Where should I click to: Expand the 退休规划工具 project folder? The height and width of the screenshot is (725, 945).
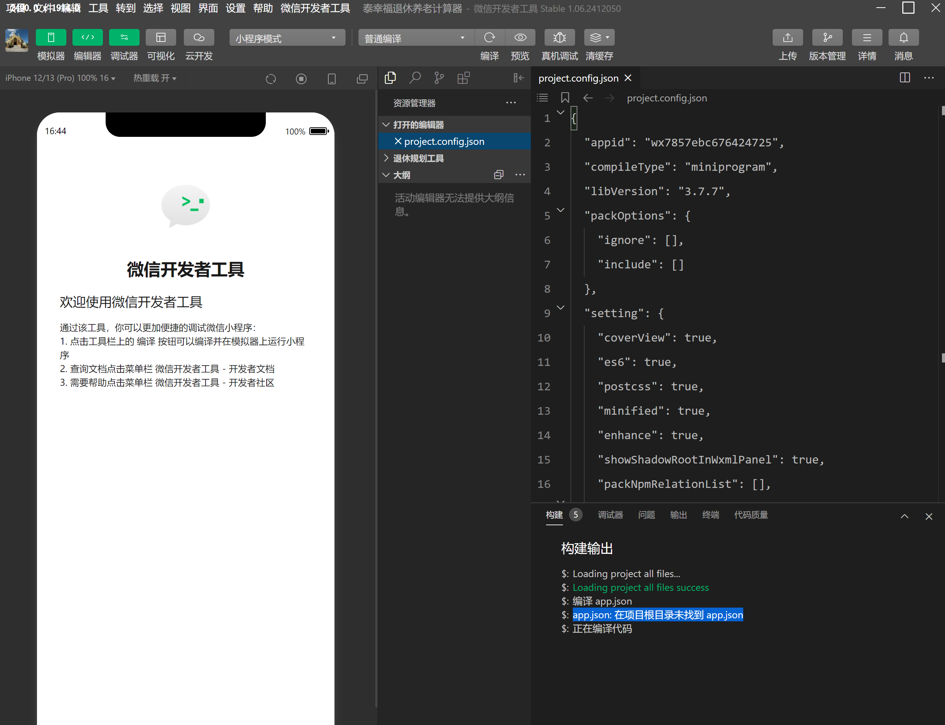coord(454,158)
